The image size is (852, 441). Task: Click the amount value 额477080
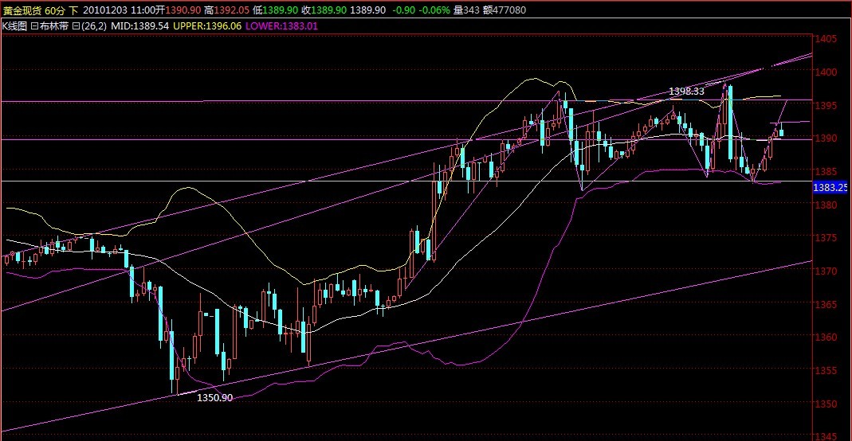505,10
